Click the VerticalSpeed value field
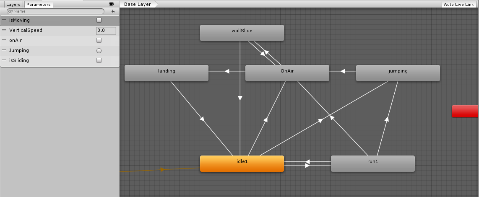Image resolution: width=479 pixels, height=197 pixels. point(106,31)
